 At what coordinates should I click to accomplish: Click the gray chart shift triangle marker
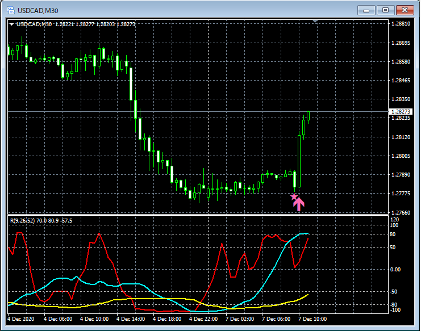[316, 22]
